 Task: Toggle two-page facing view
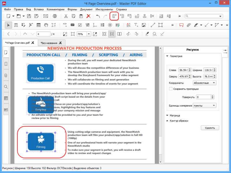119,34
